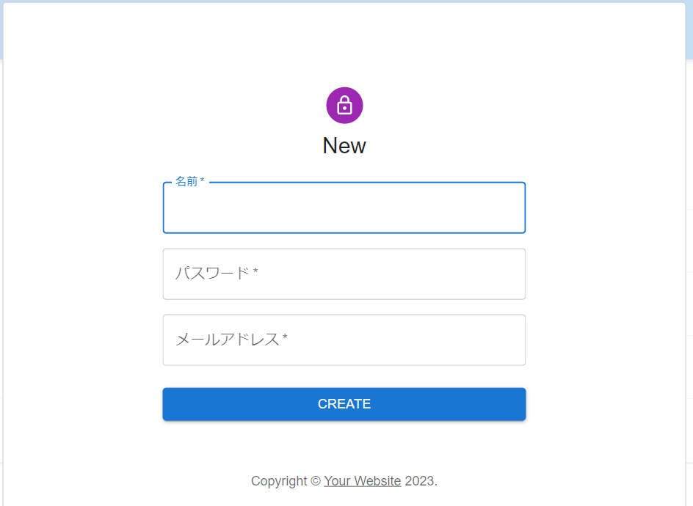This screenshot has width=693, height=506.
Task: Click the CREATE button label text
Action: (344, 403)
